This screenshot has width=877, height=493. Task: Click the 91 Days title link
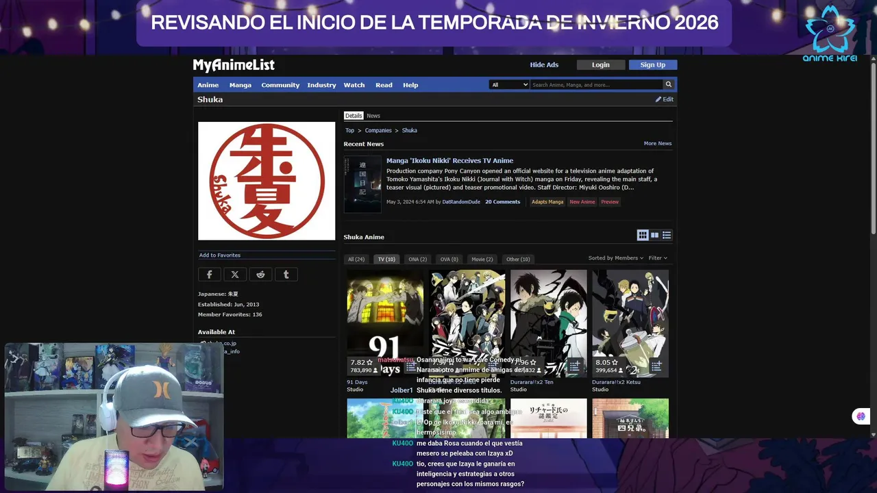click(x=357, y=382)
